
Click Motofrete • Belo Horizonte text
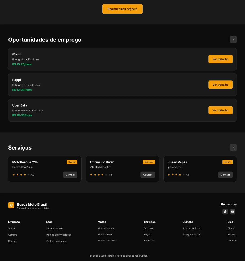[27, 111]
